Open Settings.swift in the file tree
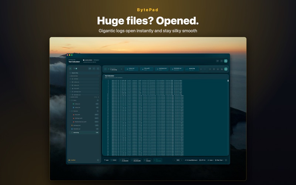The image size is (296, 185). click(x=84, y=118)
